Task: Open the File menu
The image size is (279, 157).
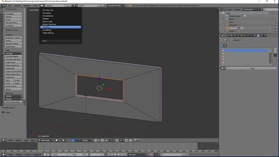Action: pyautogui.click(x=10, y=6)
